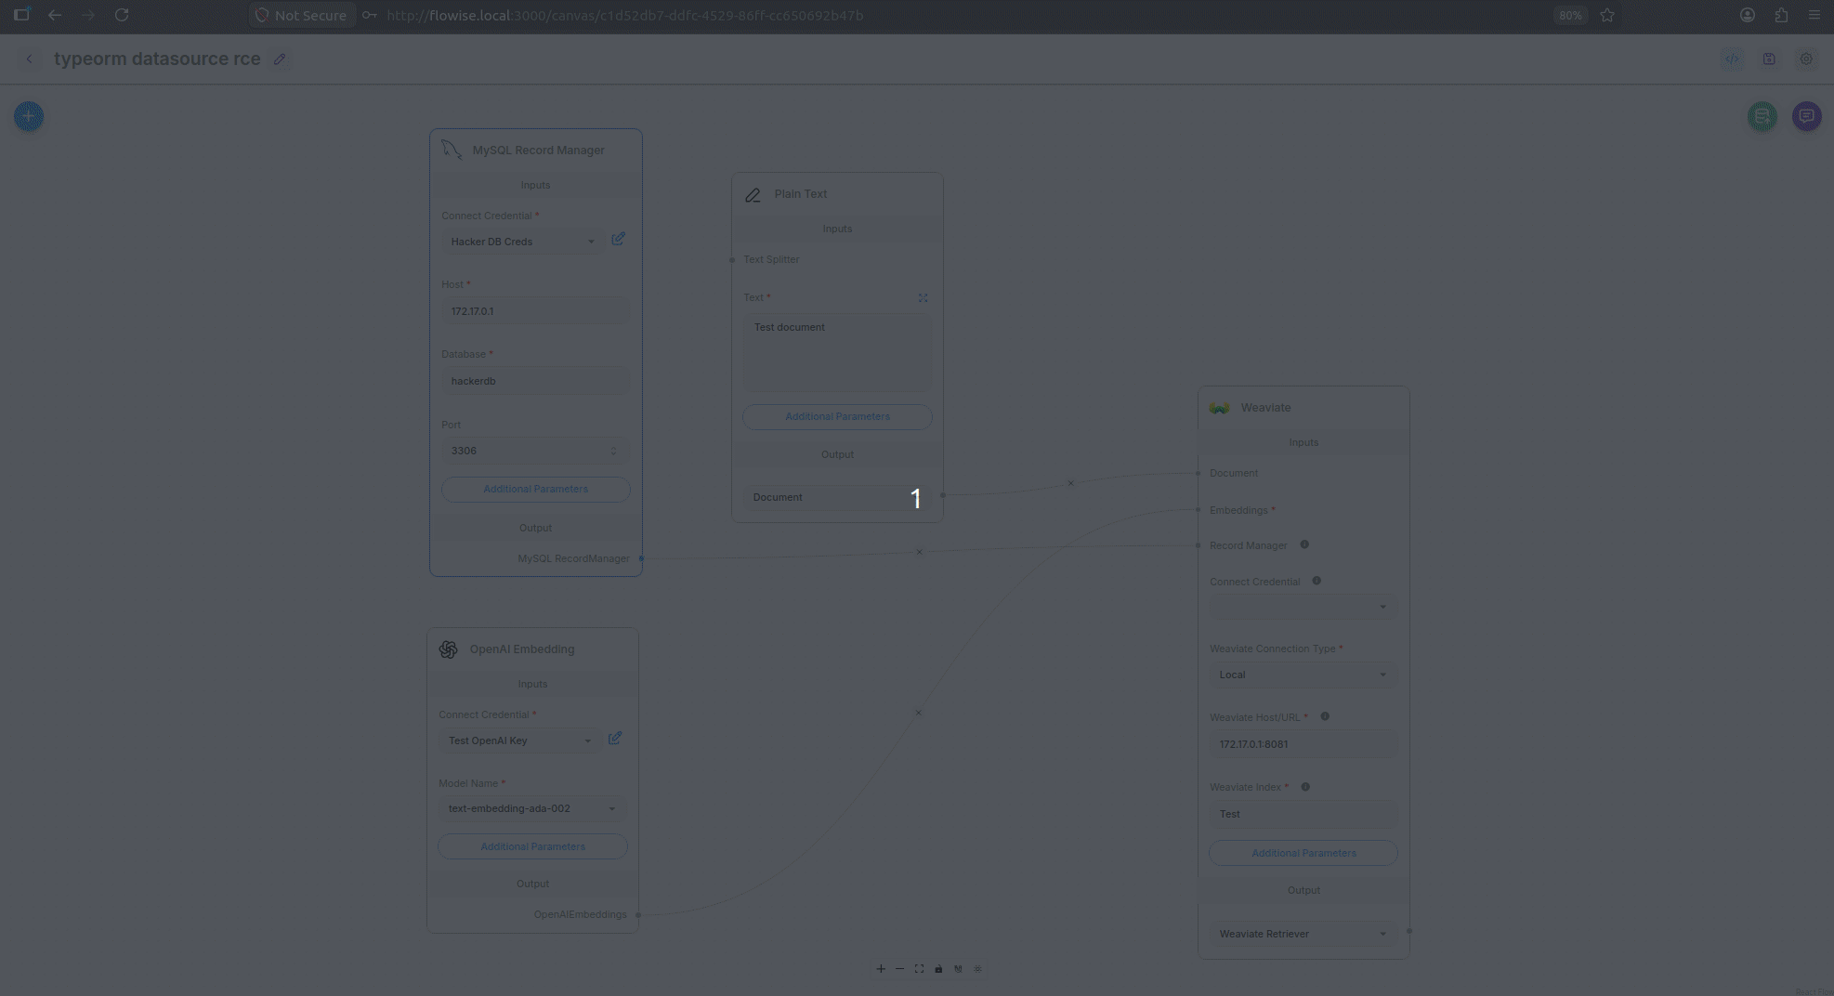Image resolution: width=1834 pixels, height=996 pixels.
Task: Open Plain Text Document output dropdown
Action: (x=837, y=497)
